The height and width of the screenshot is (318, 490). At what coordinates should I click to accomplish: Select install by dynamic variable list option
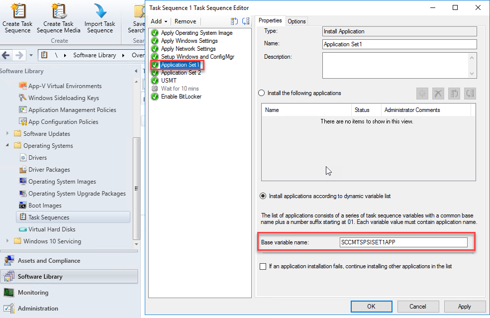pyautogui.click(x=262, y=196)
